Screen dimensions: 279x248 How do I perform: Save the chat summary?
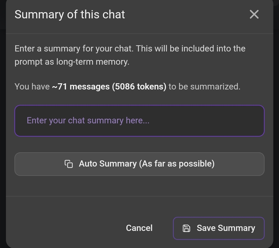tap(219, 228)
